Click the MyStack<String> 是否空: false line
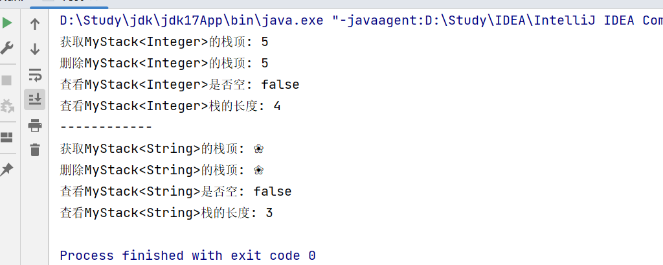Viewport: 663px width, 265px height. tap(175, 191)
